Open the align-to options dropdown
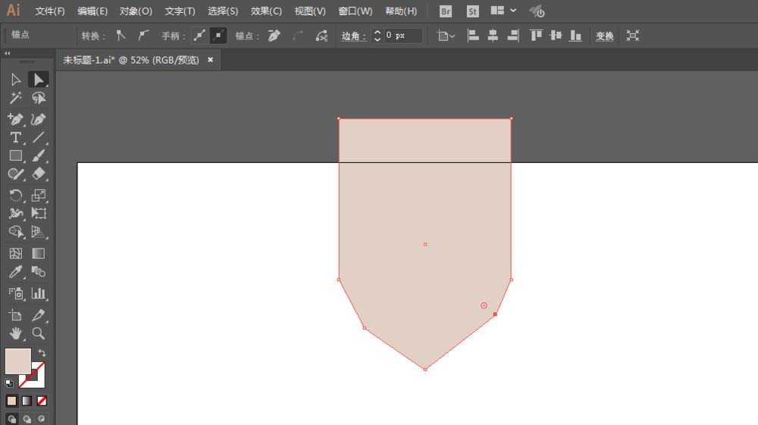This screenshot has width=758, height=425. click(x=446, y=36)
